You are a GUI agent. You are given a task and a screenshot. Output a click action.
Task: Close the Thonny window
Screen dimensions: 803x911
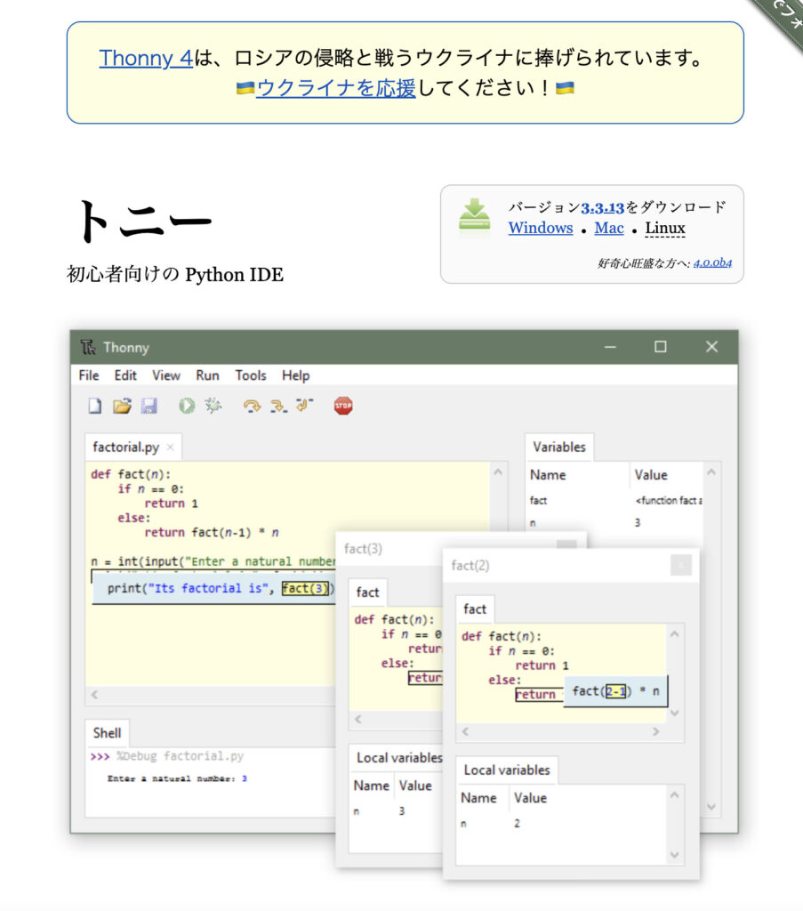[711, 347]
